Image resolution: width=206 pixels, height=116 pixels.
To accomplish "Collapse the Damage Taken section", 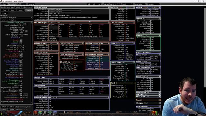I will pos(108,77).
